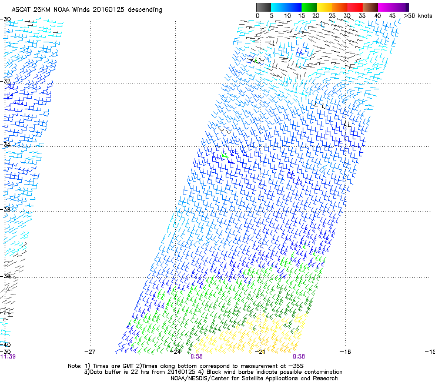
Task: Click the longitude axis label '-27'
Action: (x=90, y=352)
